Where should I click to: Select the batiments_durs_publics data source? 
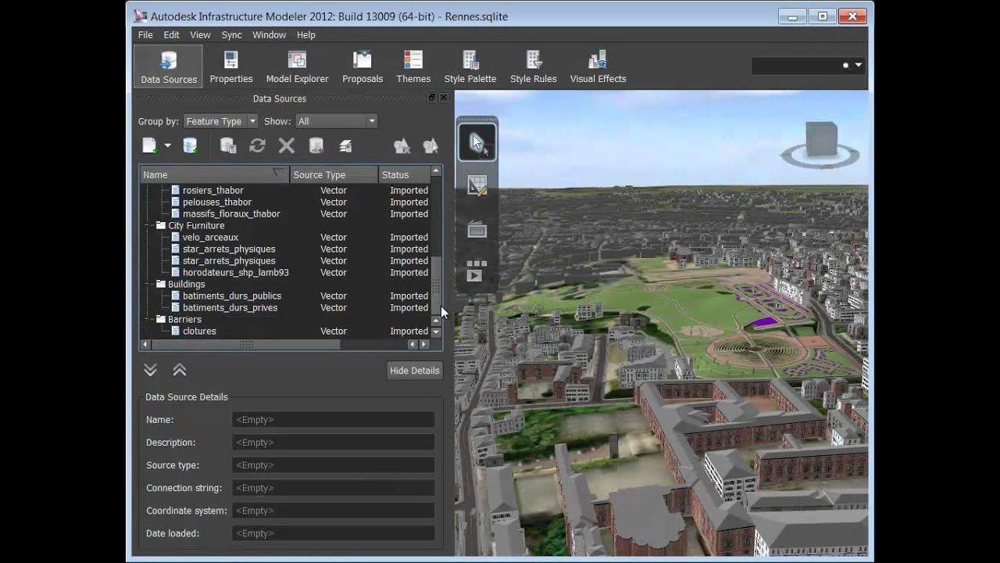[x=231, y=296]
